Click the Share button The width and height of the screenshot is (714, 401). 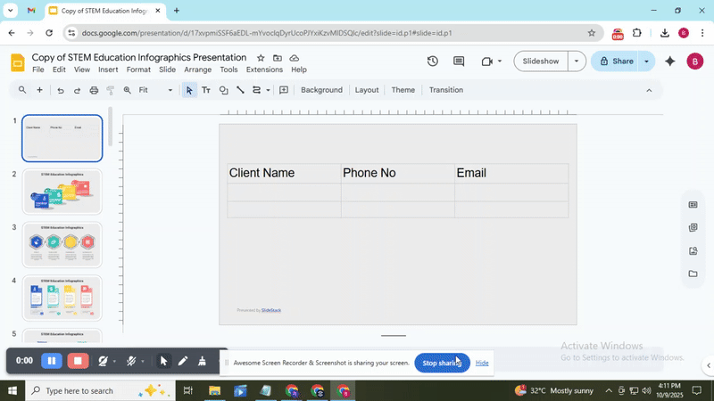coord(616,61)
